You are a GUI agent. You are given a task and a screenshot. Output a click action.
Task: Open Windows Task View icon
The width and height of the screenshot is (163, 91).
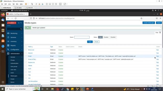47,89
